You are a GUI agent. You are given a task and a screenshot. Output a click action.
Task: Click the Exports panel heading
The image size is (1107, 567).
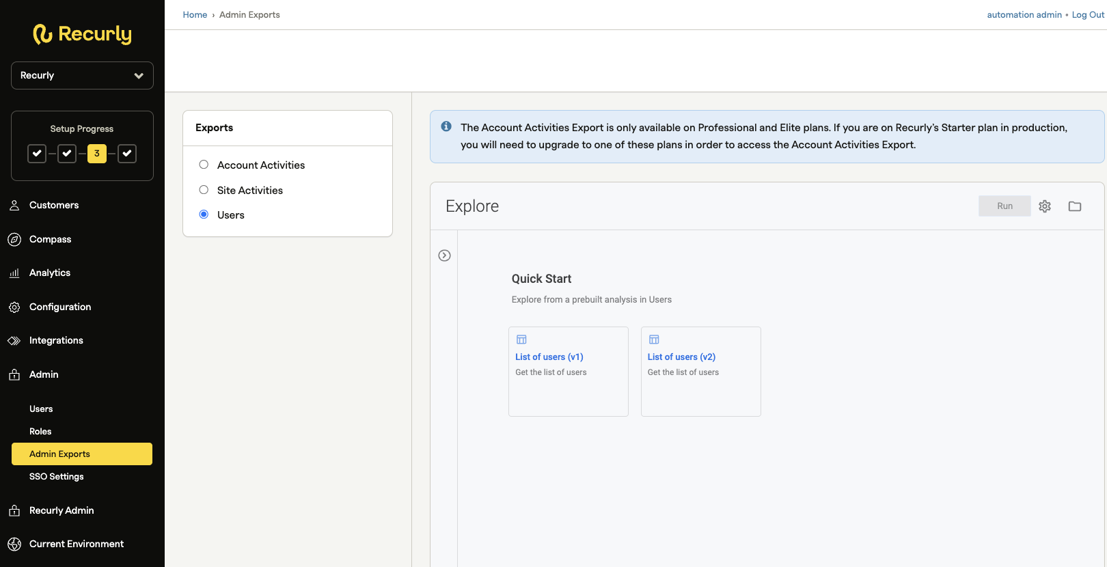click(x=214, y=128)
